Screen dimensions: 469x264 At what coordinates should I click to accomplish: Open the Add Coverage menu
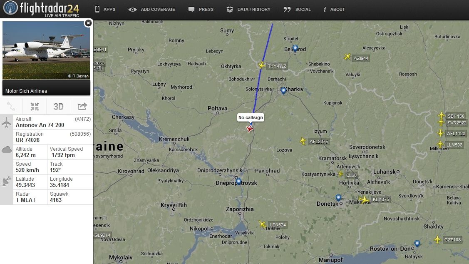(151, 9)
